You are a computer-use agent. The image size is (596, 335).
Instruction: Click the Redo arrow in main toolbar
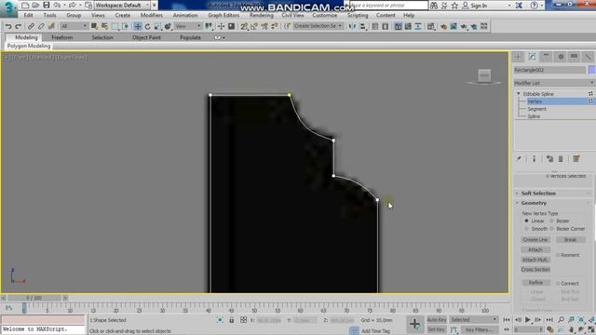[x=18, y=26]
